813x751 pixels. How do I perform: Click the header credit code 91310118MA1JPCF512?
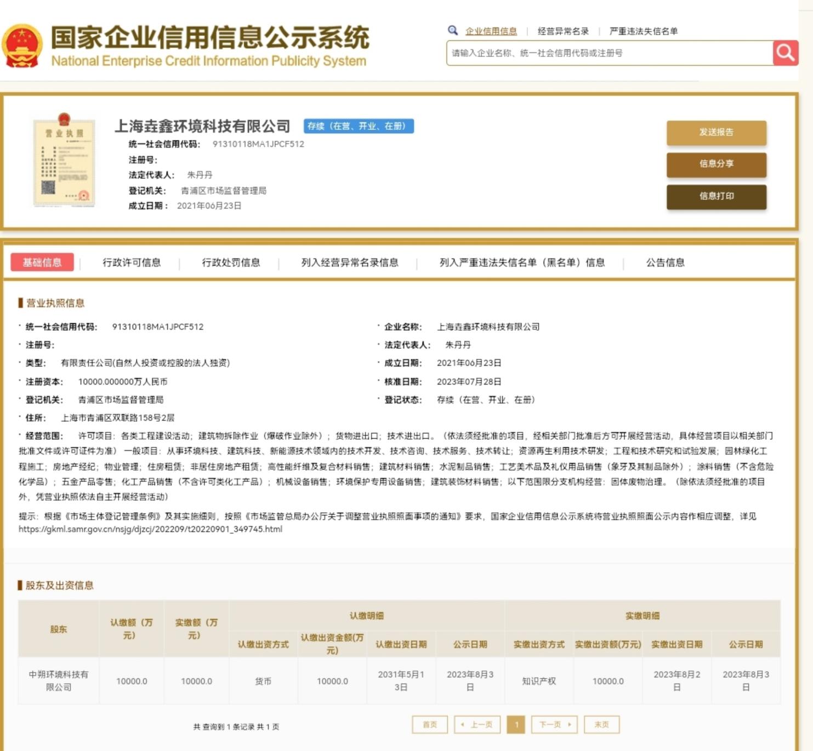tap(258, 144)
